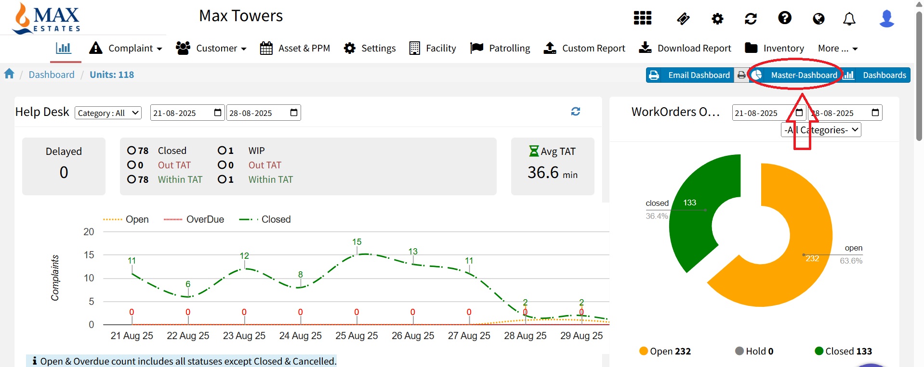924x367 pixels.
Task: Open the apps grid icon
Action: point(642,18)
